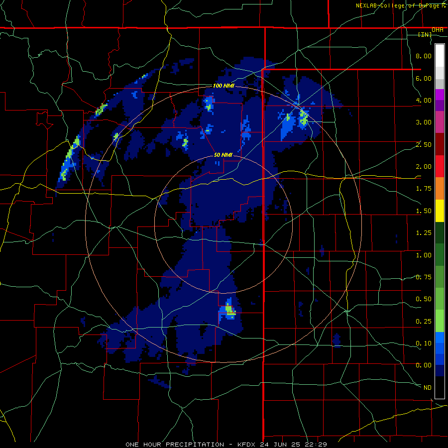Screen dimensions: 448x448
Task: Click the 0.75 legend value
Action: pyautogui.click(x=424, y=277)
